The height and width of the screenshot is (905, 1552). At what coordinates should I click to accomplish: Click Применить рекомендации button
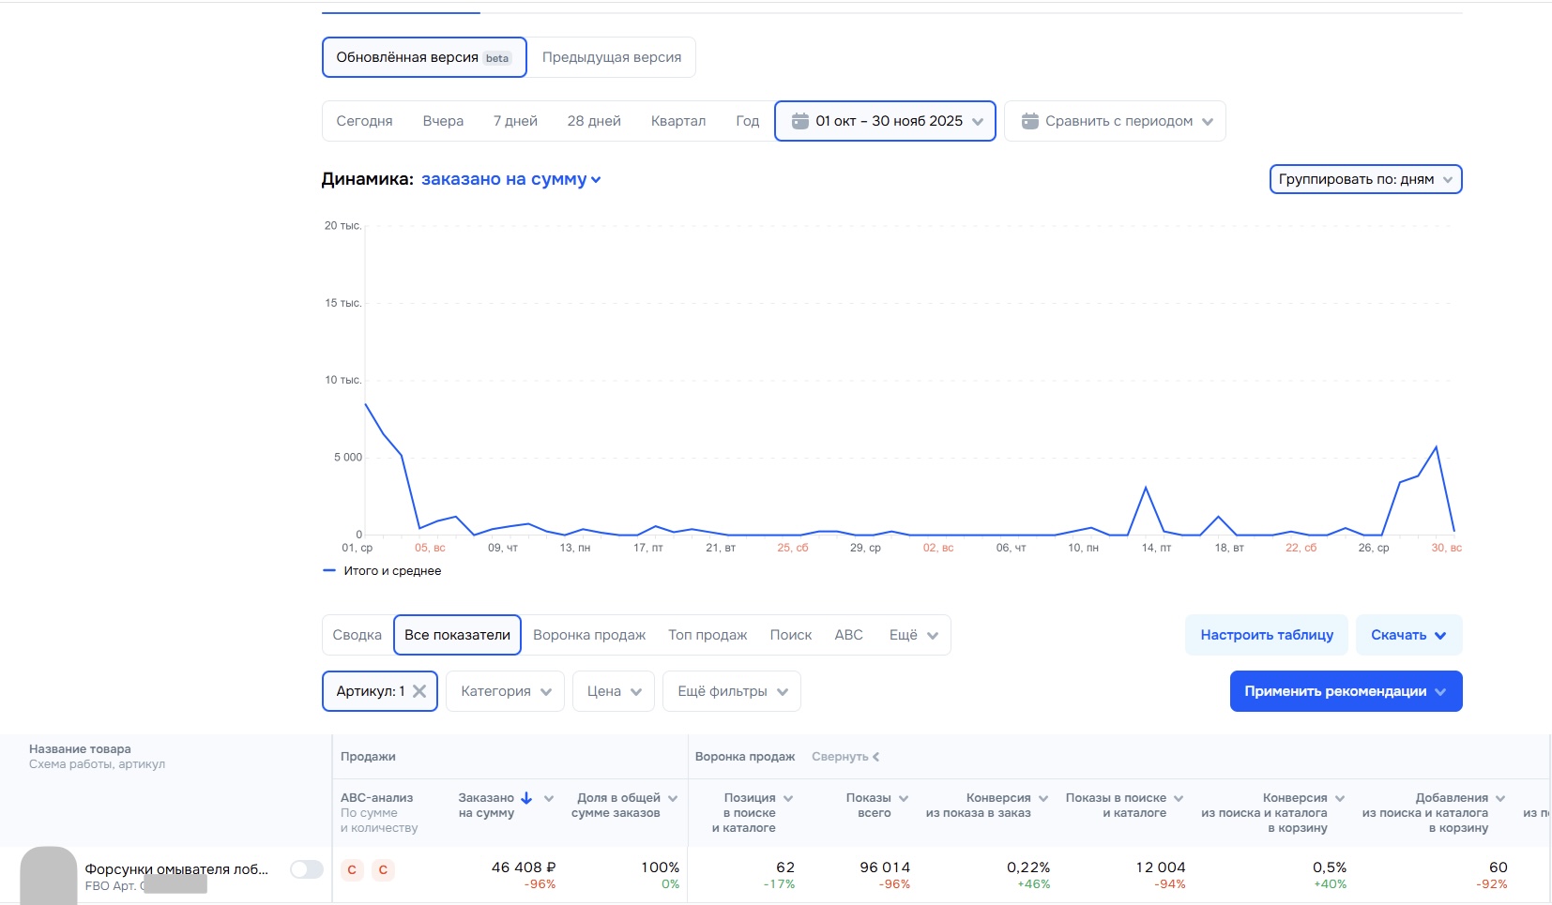point(1346,691)
